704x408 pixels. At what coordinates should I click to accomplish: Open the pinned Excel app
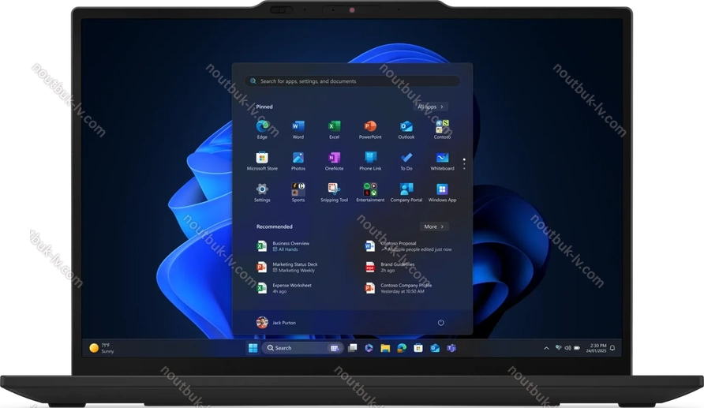click(334, 127)
